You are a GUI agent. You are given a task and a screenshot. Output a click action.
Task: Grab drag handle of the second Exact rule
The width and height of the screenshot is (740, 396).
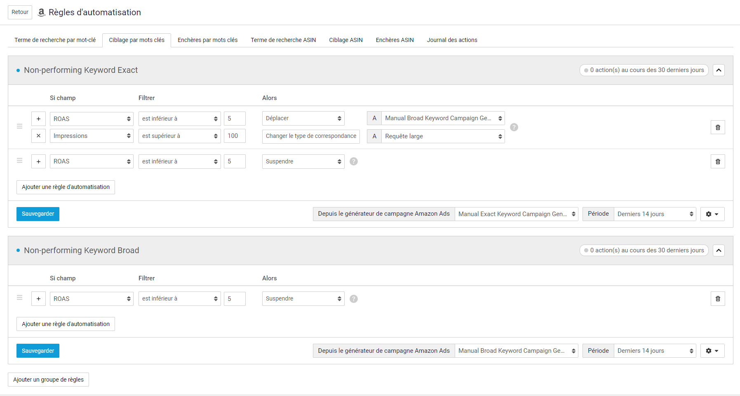[19, 161]
